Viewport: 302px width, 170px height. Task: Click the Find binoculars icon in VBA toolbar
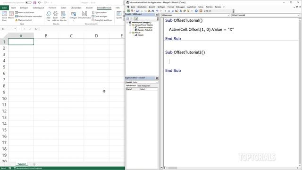click(x=153, y=11)
